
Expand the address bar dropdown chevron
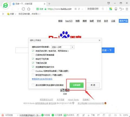click(x=82, y=9)
